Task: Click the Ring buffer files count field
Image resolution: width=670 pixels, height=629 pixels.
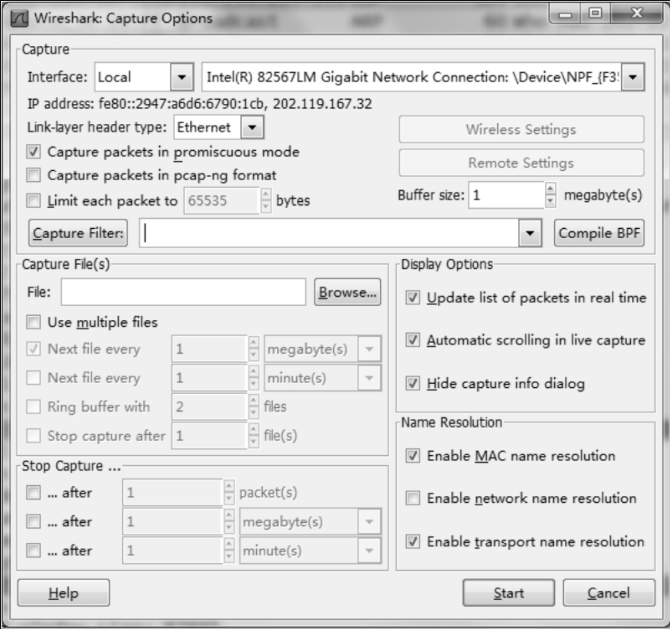Action: (209, 407)
